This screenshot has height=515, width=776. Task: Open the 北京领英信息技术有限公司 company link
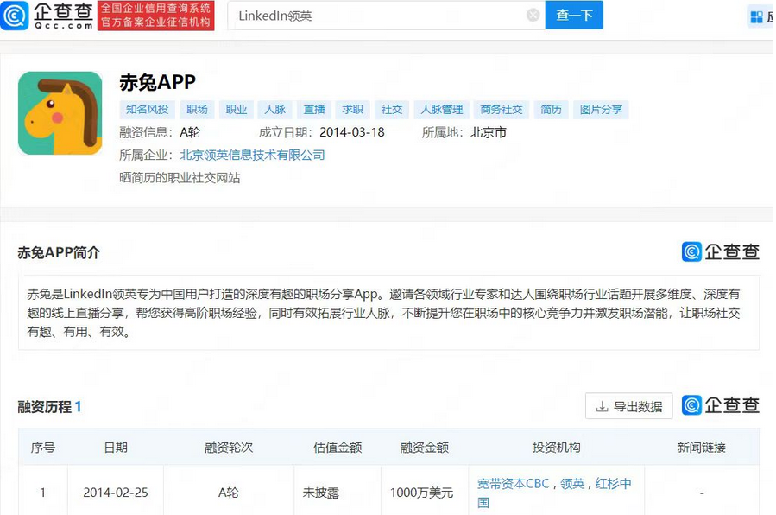[252, 155]
